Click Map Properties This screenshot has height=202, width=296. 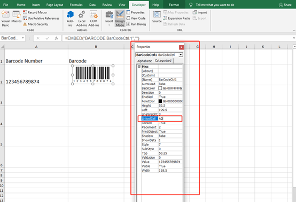[176, 12]
